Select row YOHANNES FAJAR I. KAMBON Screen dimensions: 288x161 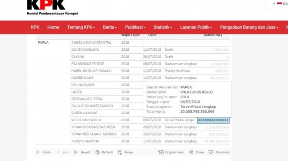94,134
